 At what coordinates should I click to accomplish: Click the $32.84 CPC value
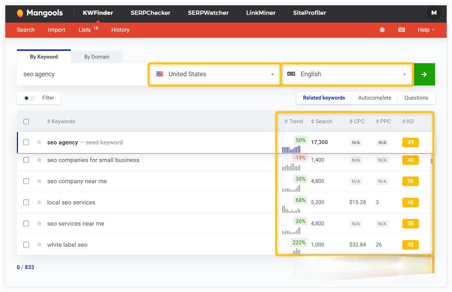tap(358, 245)
